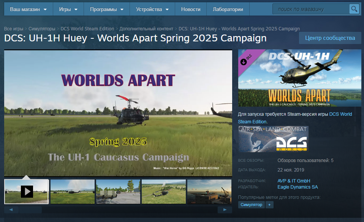This screenshot has width=364, height=222.
Task: Add a tag with the plus button
Action: coord(269,205)
